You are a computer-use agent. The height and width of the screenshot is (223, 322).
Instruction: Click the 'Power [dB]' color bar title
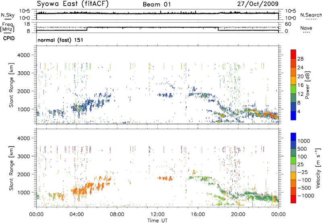pyautogui.click(x=307, y=85)
